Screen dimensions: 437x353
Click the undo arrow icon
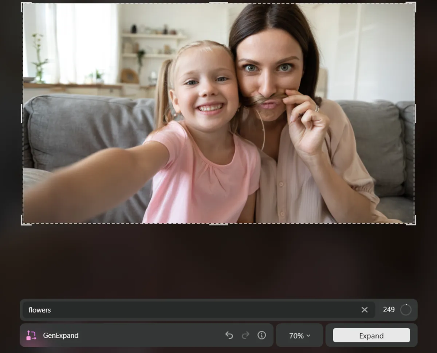(229, 335)
